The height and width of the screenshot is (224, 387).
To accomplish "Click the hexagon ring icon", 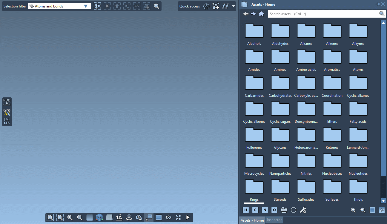I will pos(294,210).
